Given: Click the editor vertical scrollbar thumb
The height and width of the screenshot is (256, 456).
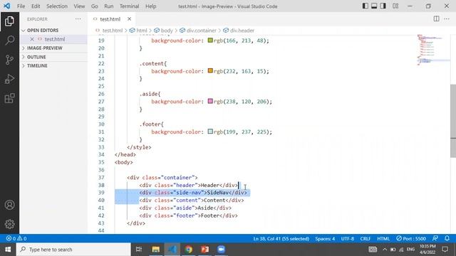Looking at the screenshot, I should click(x=453, y=120).
